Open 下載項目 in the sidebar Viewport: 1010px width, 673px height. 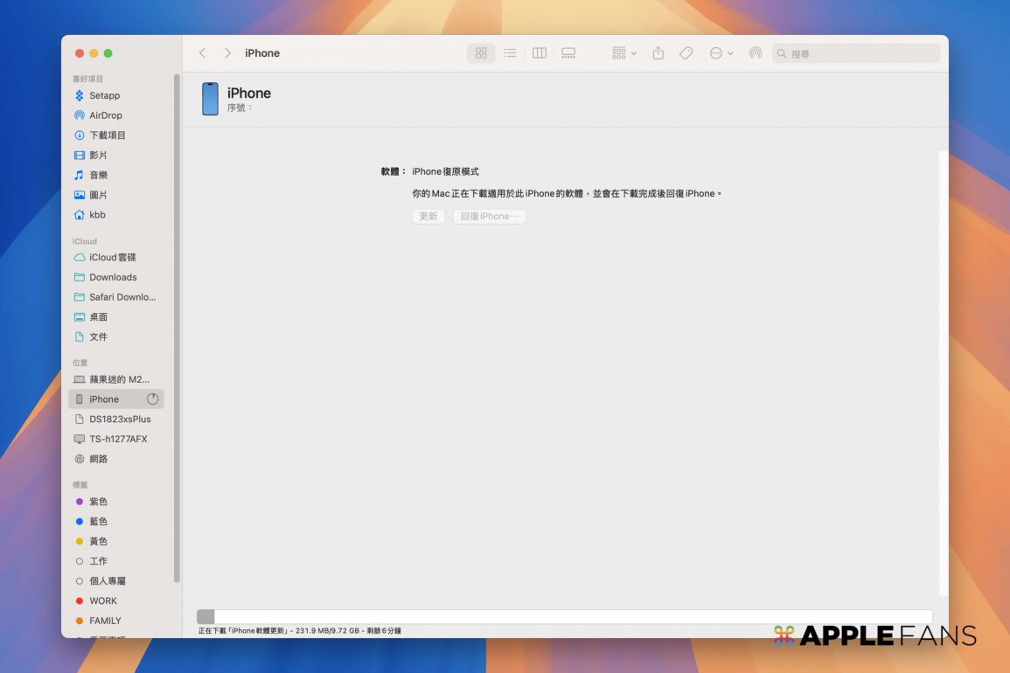[x=107, y=135]
